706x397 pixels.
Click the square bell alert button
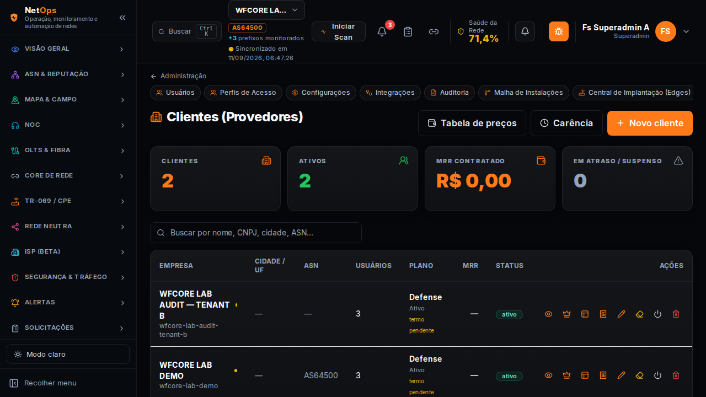pyautogui.click(x=525, y=31)
